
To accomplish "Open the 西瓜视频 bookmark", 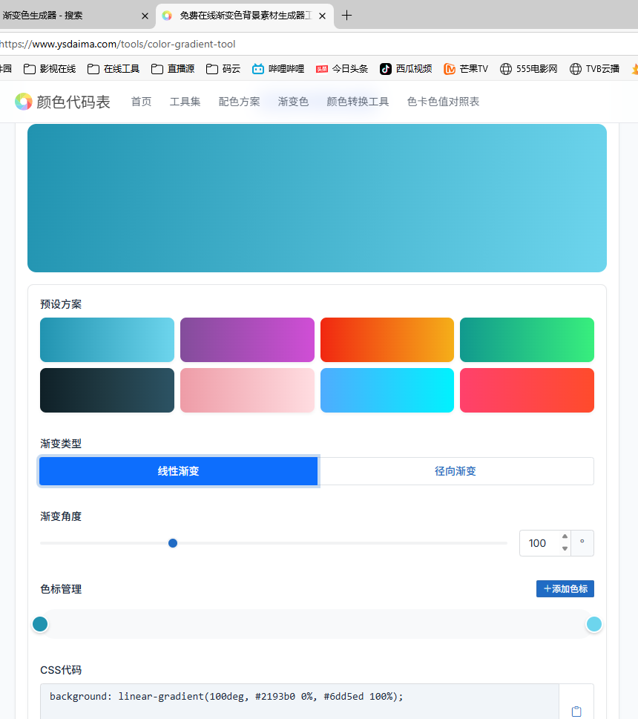I will pos(405,69).
